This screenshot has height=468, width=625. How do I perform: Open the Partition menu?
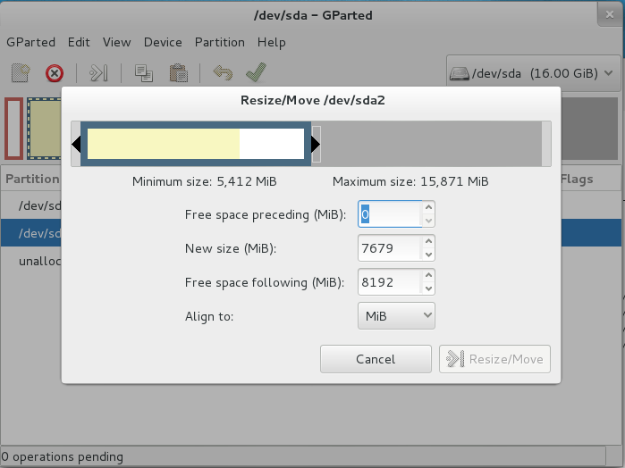coord(220,42)
